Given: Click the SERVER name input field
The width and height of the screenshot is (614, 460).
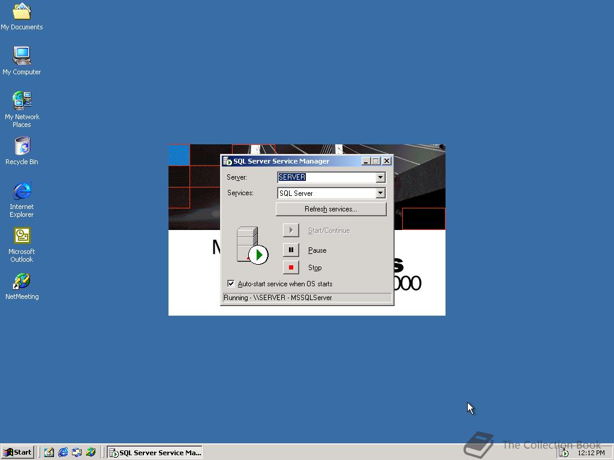Looking at the screenshot, I should (327, 177).
